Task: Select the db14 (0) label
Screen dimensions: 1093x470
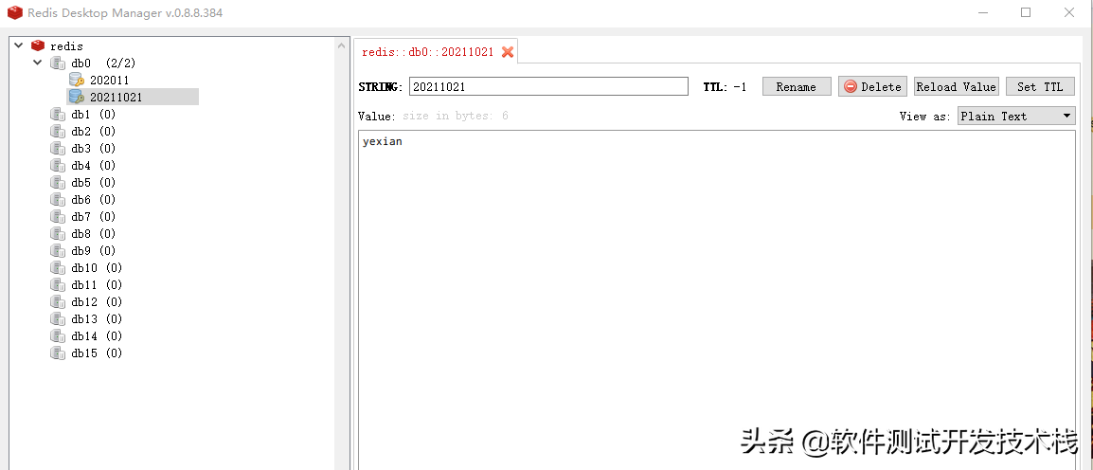Action: 97,336
